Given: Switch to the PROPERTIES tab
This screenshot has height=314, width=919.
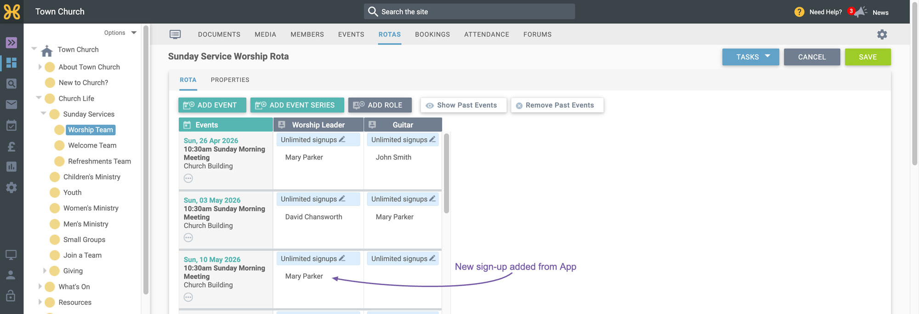Looking at the screenshot, I should pos(230,80).
